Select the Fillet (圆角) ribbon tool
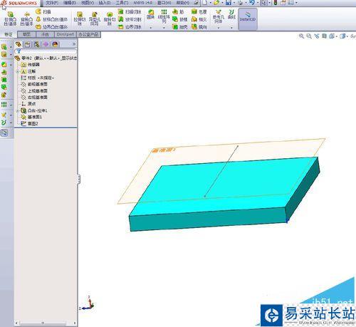Screen dimensions: 356x327 150,14
